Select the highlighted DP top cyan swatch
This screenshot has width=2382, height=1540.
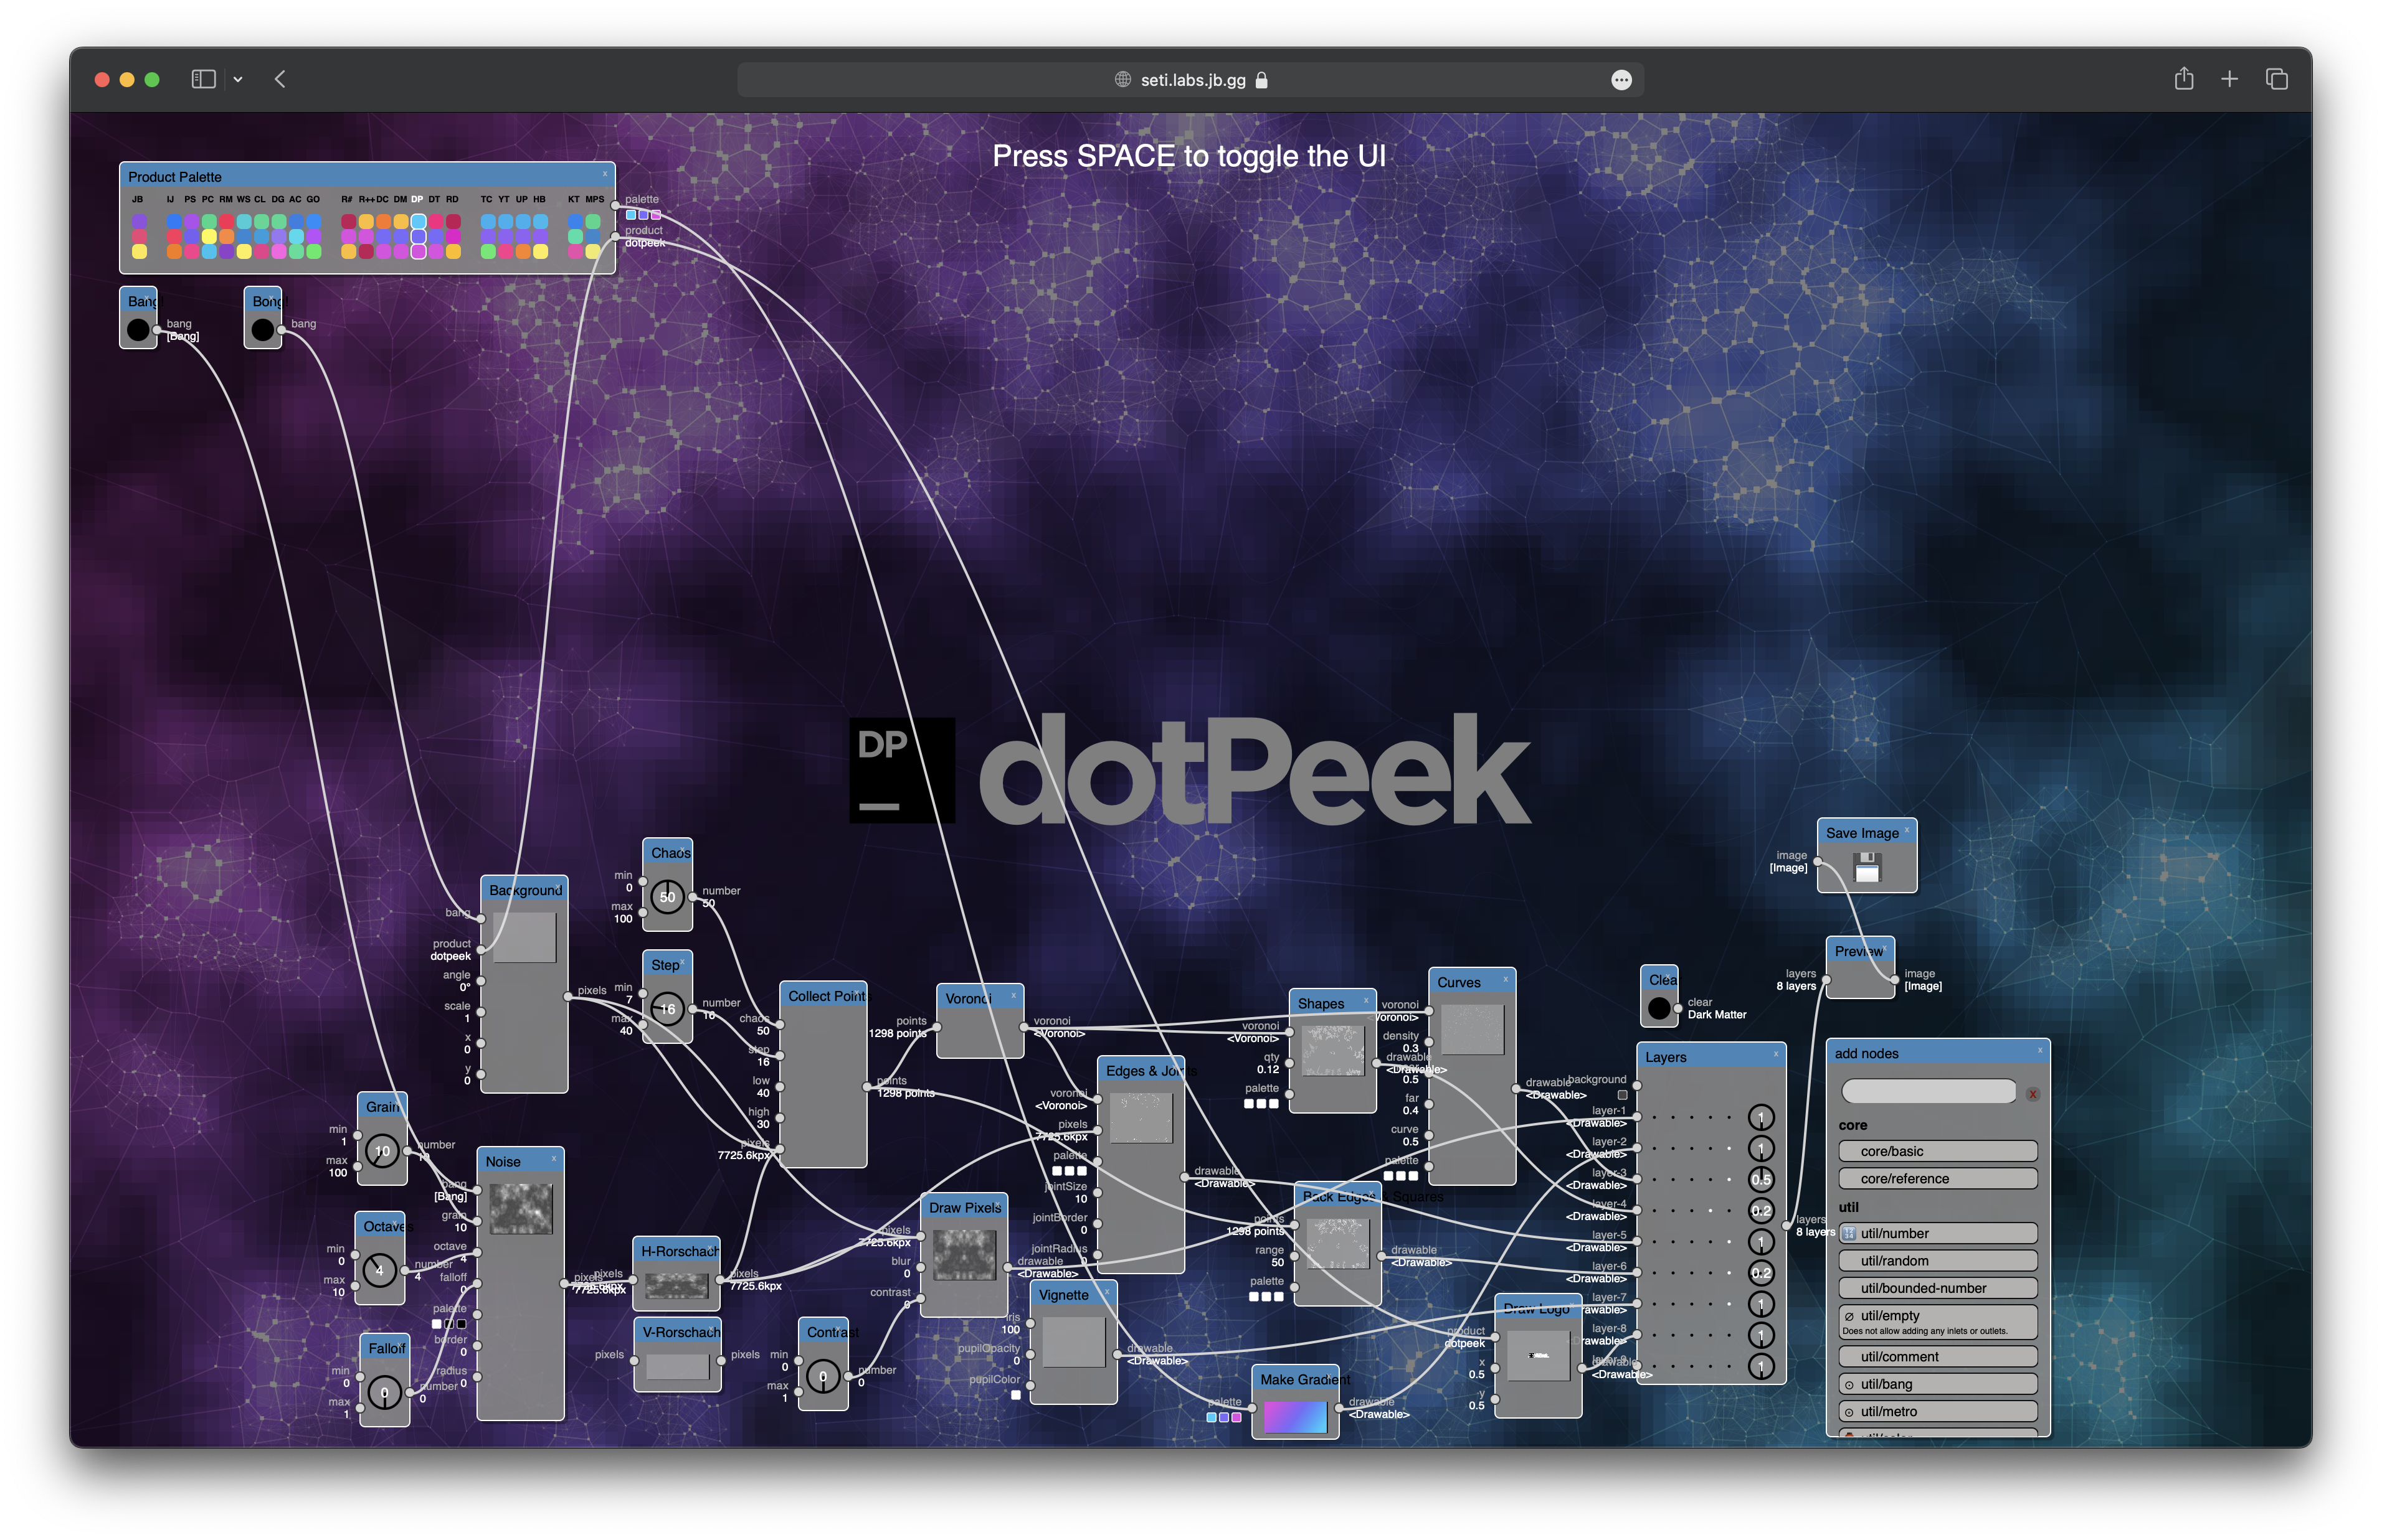tap(418, 221)
